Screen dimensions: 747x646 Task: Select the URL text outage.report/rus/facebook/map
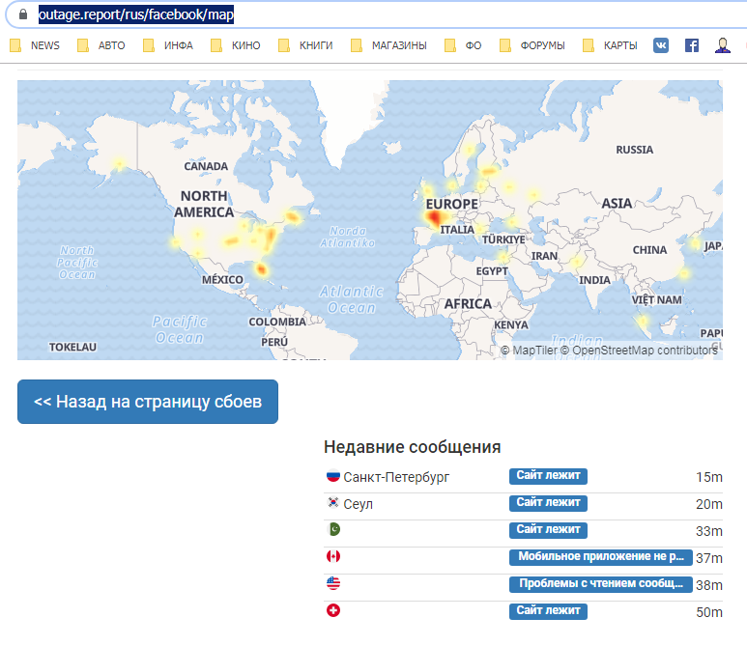tap(136, 14)
